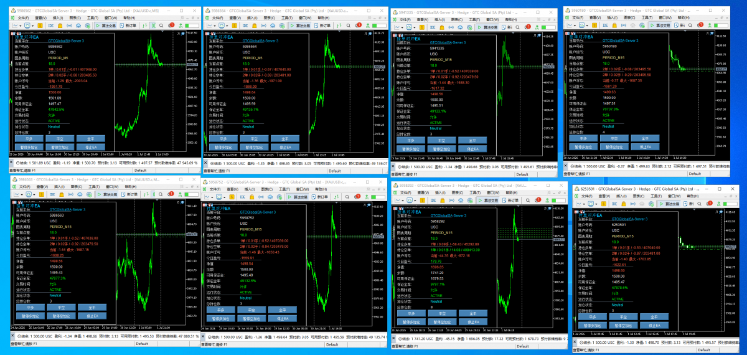Viewport: 747px width, 355px height.
Task: Open red notification badge in window 5986562
Action: pos(172,25)
